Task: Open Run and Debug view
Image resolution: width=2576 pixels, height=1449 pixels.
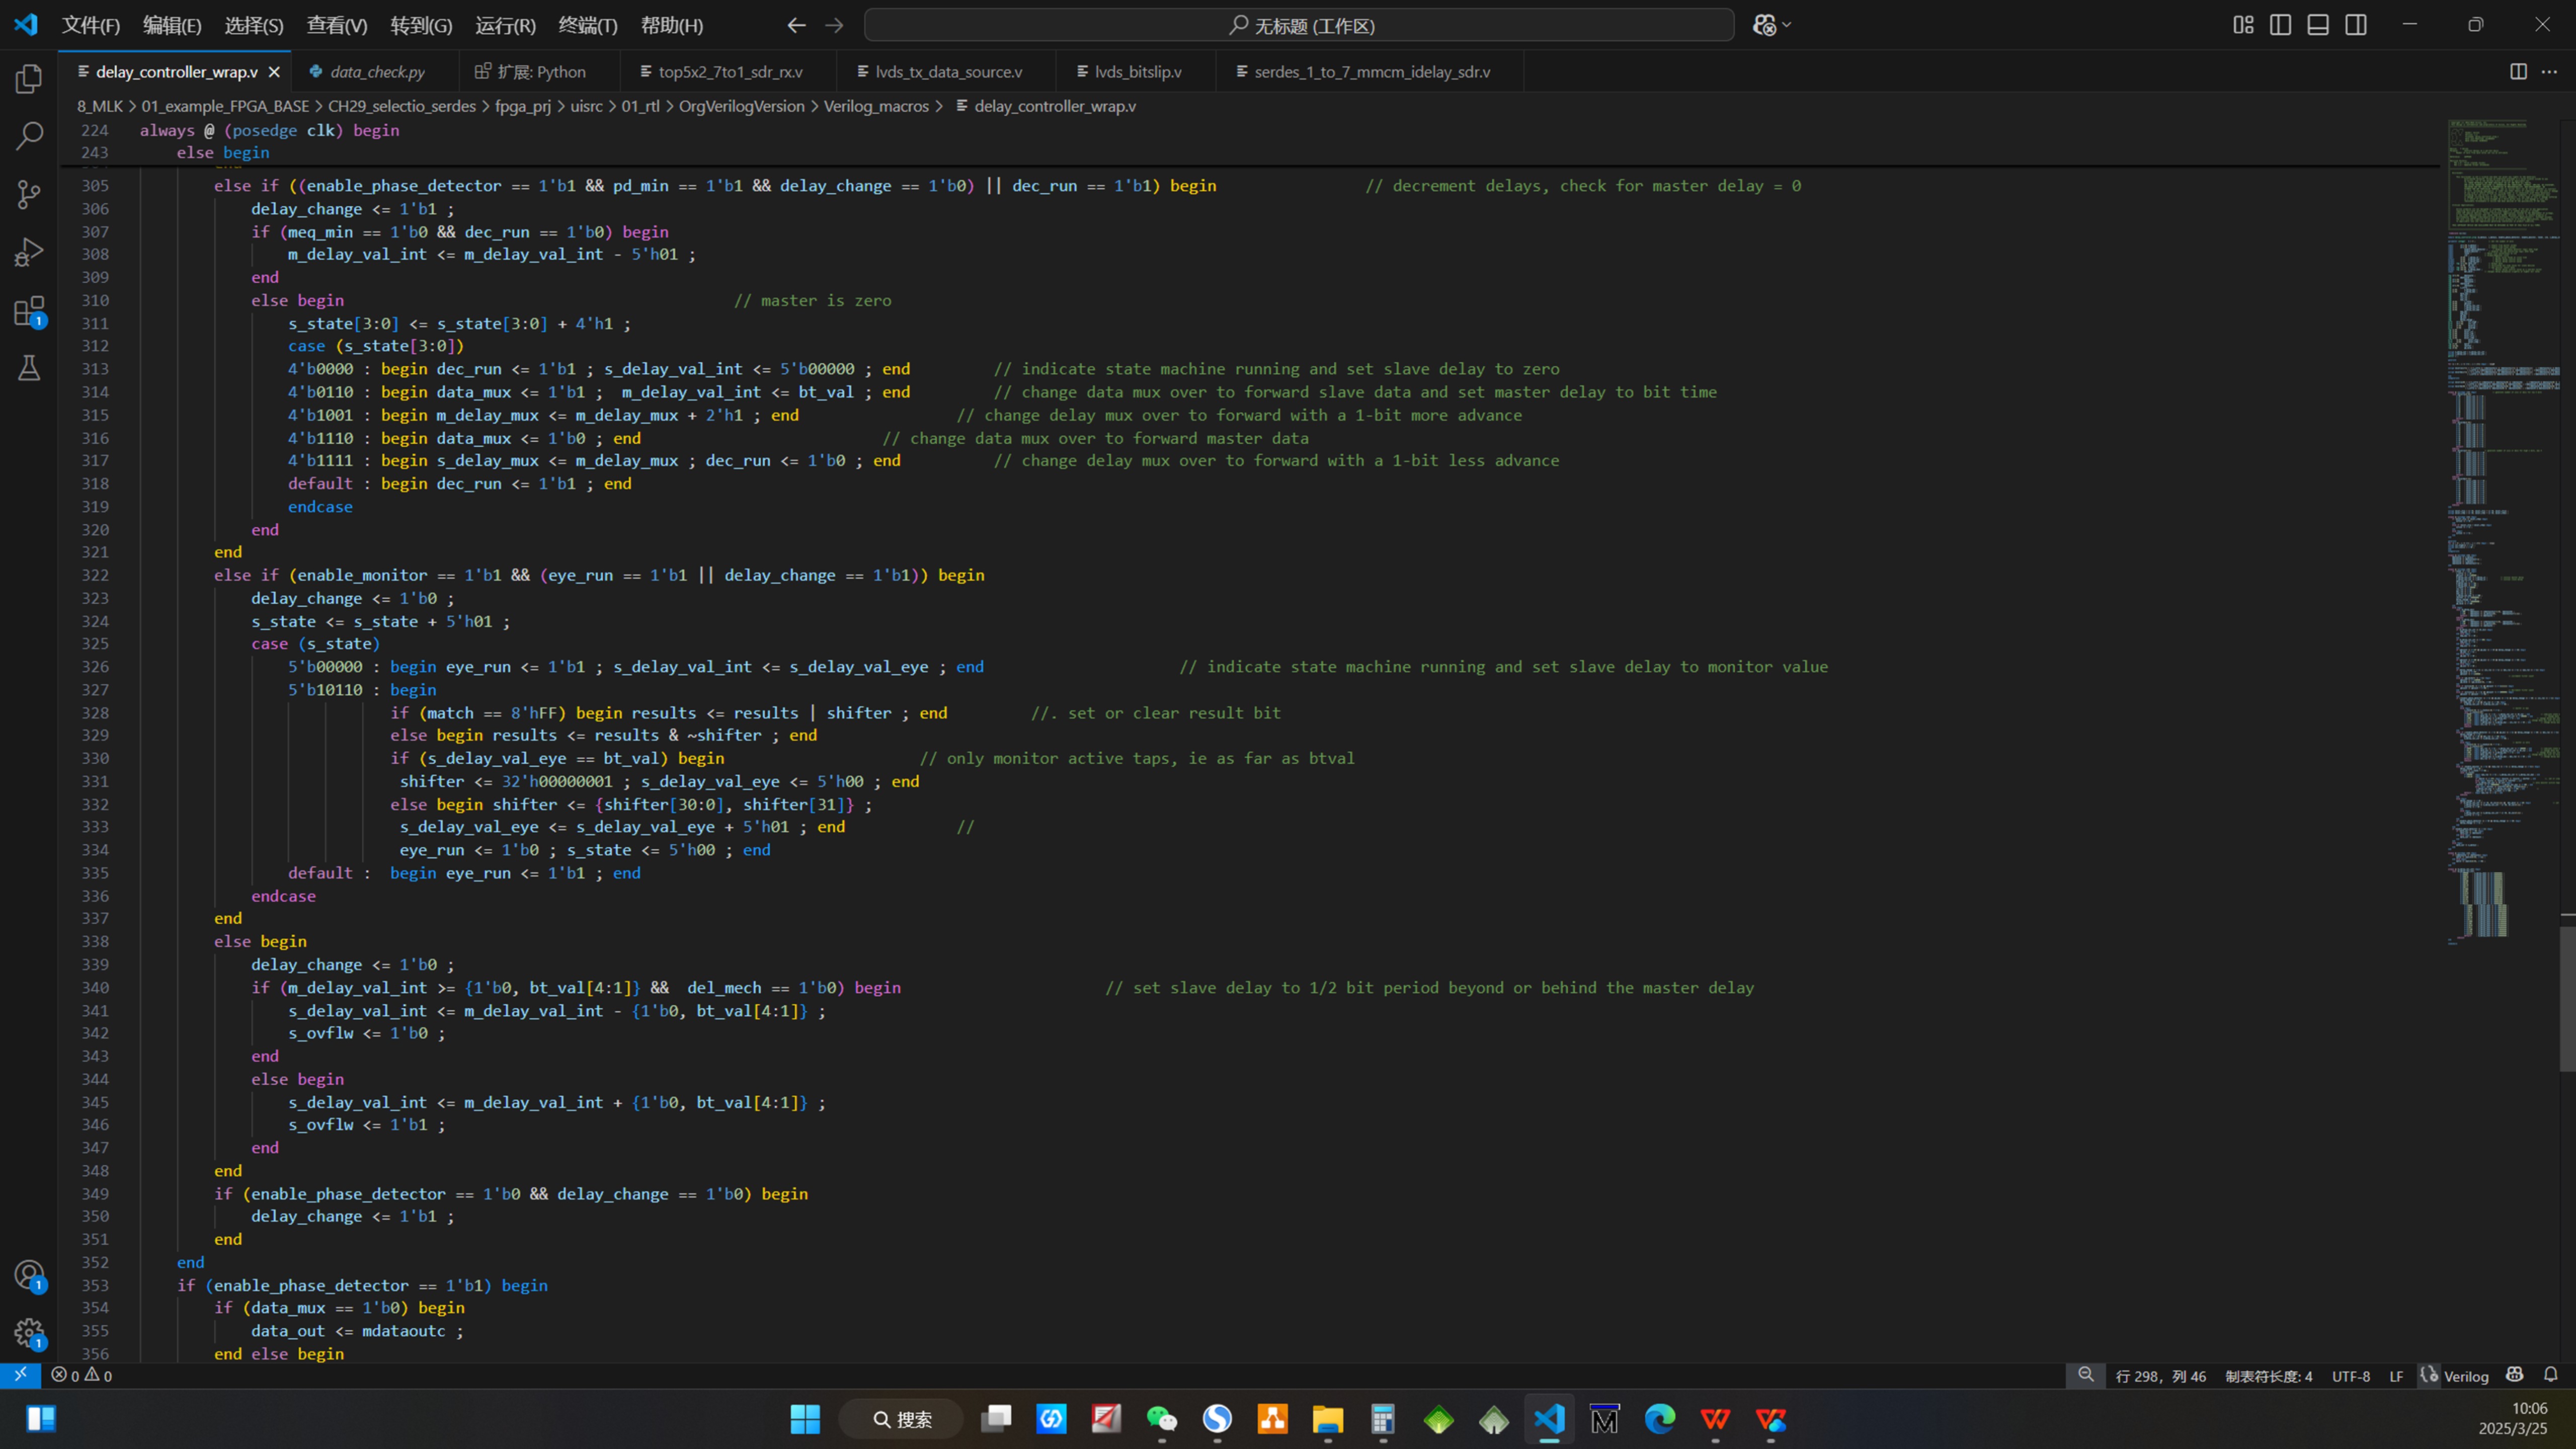Action: (29, 252)
